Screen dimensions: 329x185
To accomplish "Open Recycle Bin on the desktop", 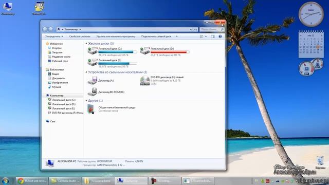I will click(320, 162).
